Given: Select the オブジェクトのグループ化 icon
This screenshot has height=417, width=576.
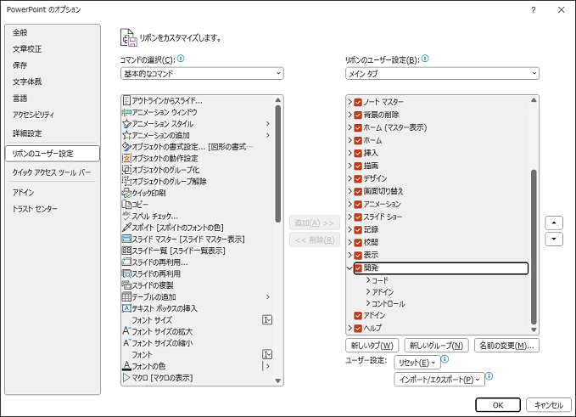Looking at the screenshot, I should [126, 170].
